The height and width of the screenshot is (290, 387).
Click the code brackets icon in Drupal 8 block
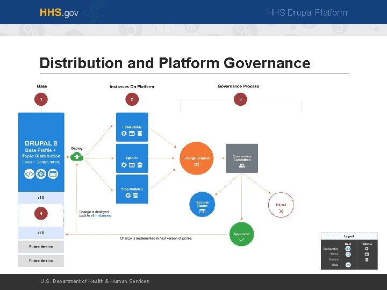click(29, 174)
